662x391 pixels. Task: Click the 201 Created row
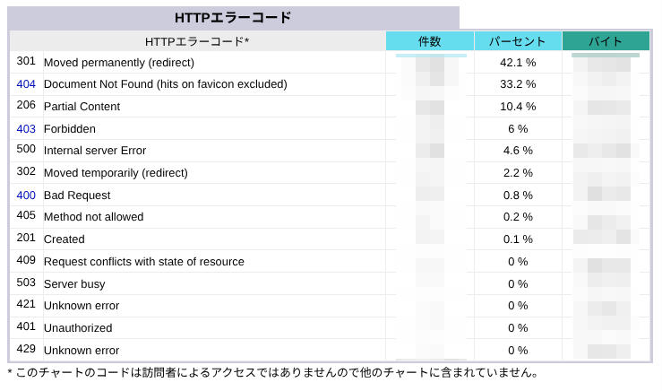click(x=330, y=239)
